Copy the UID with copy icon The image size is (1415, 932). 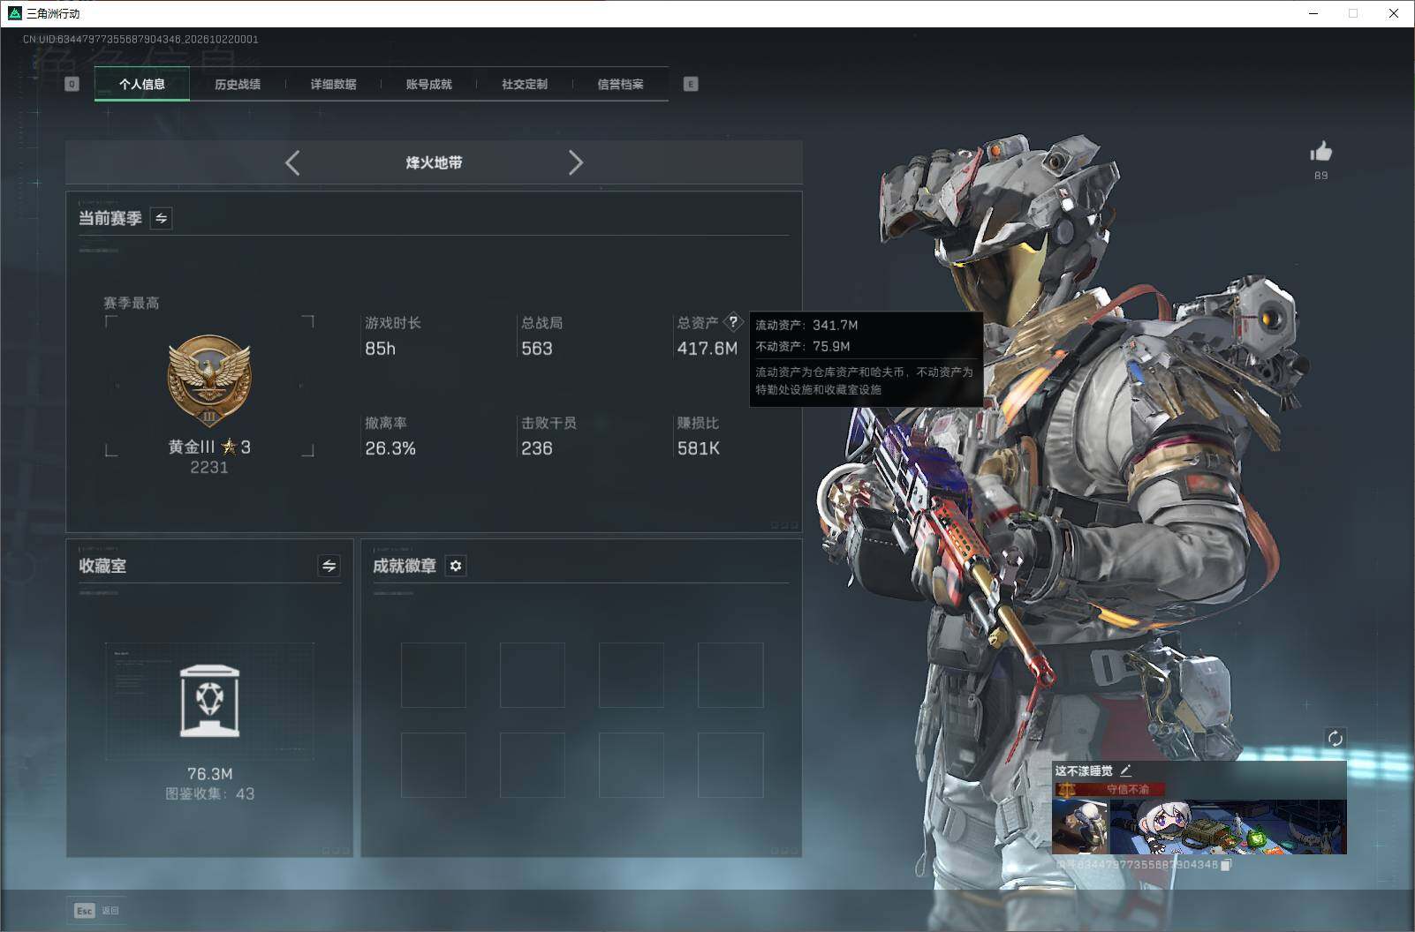click(1226, 865)
